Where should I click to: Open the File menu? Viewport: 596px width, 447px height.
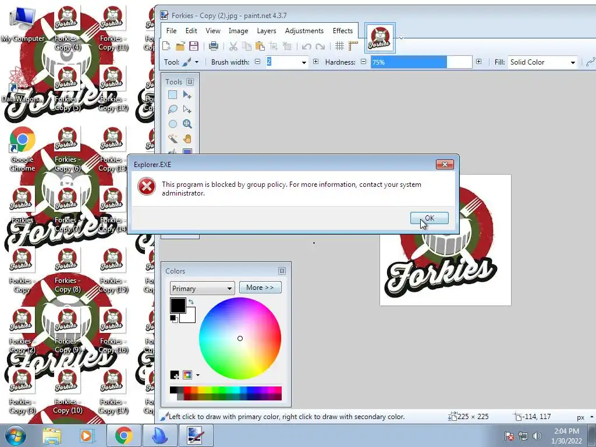pyautogui.click(x=171, y=31)
